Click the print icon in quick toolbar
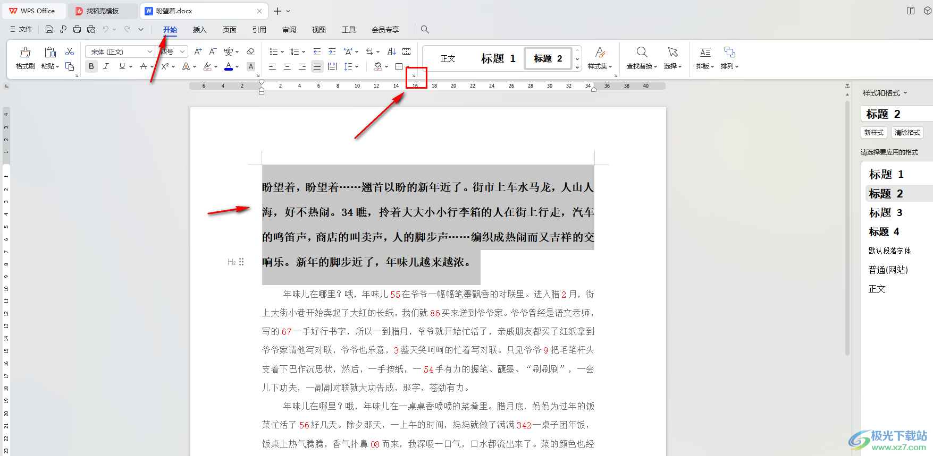The height and width of the screenshot is (456, 933). pos(77,29)
